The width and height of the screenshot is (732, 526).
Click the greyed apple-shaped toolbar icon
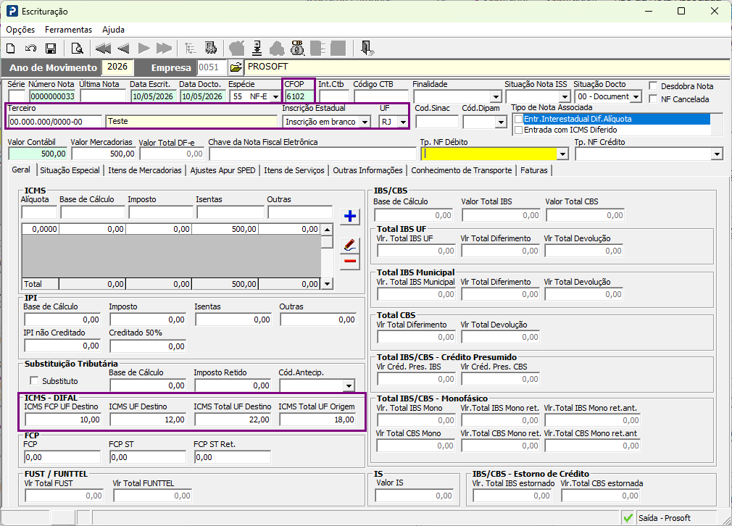click(x=237, y=48)
